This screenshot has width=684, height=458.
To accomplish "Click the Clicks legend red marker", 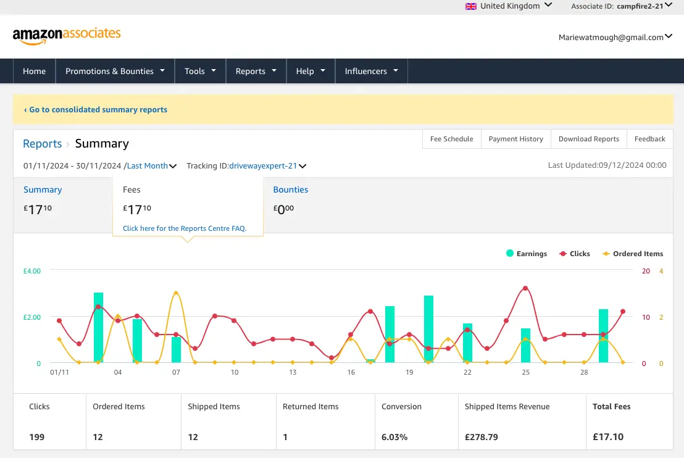I will pos(563,254).
